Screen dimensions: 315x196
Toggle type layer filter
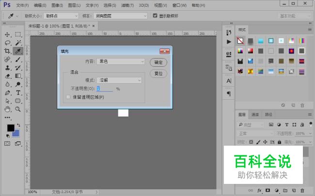(287, 125)
